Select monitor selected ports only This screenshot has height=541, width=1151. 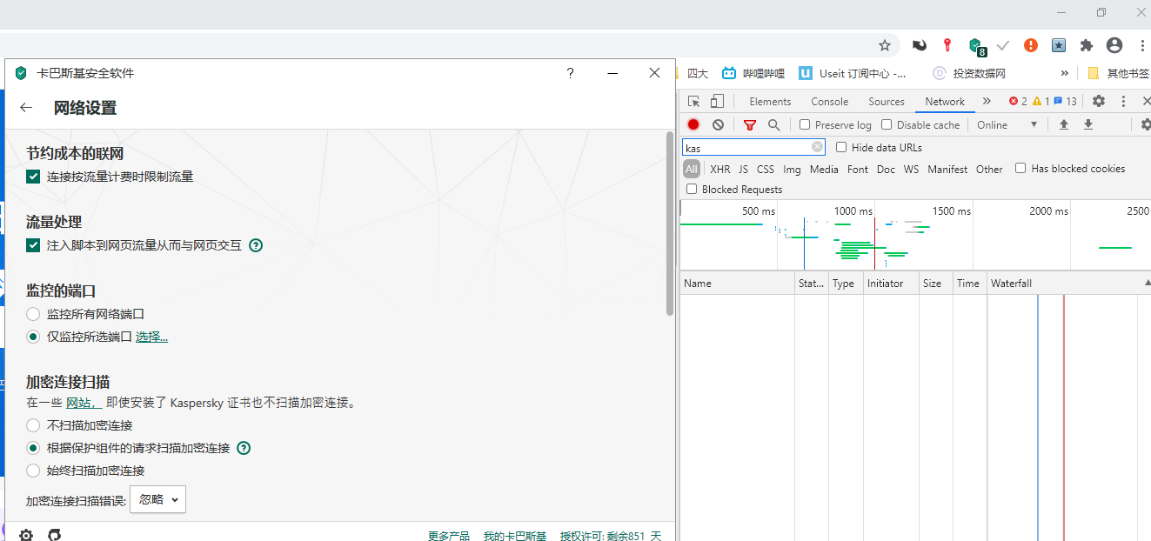(x=33, y=337)
